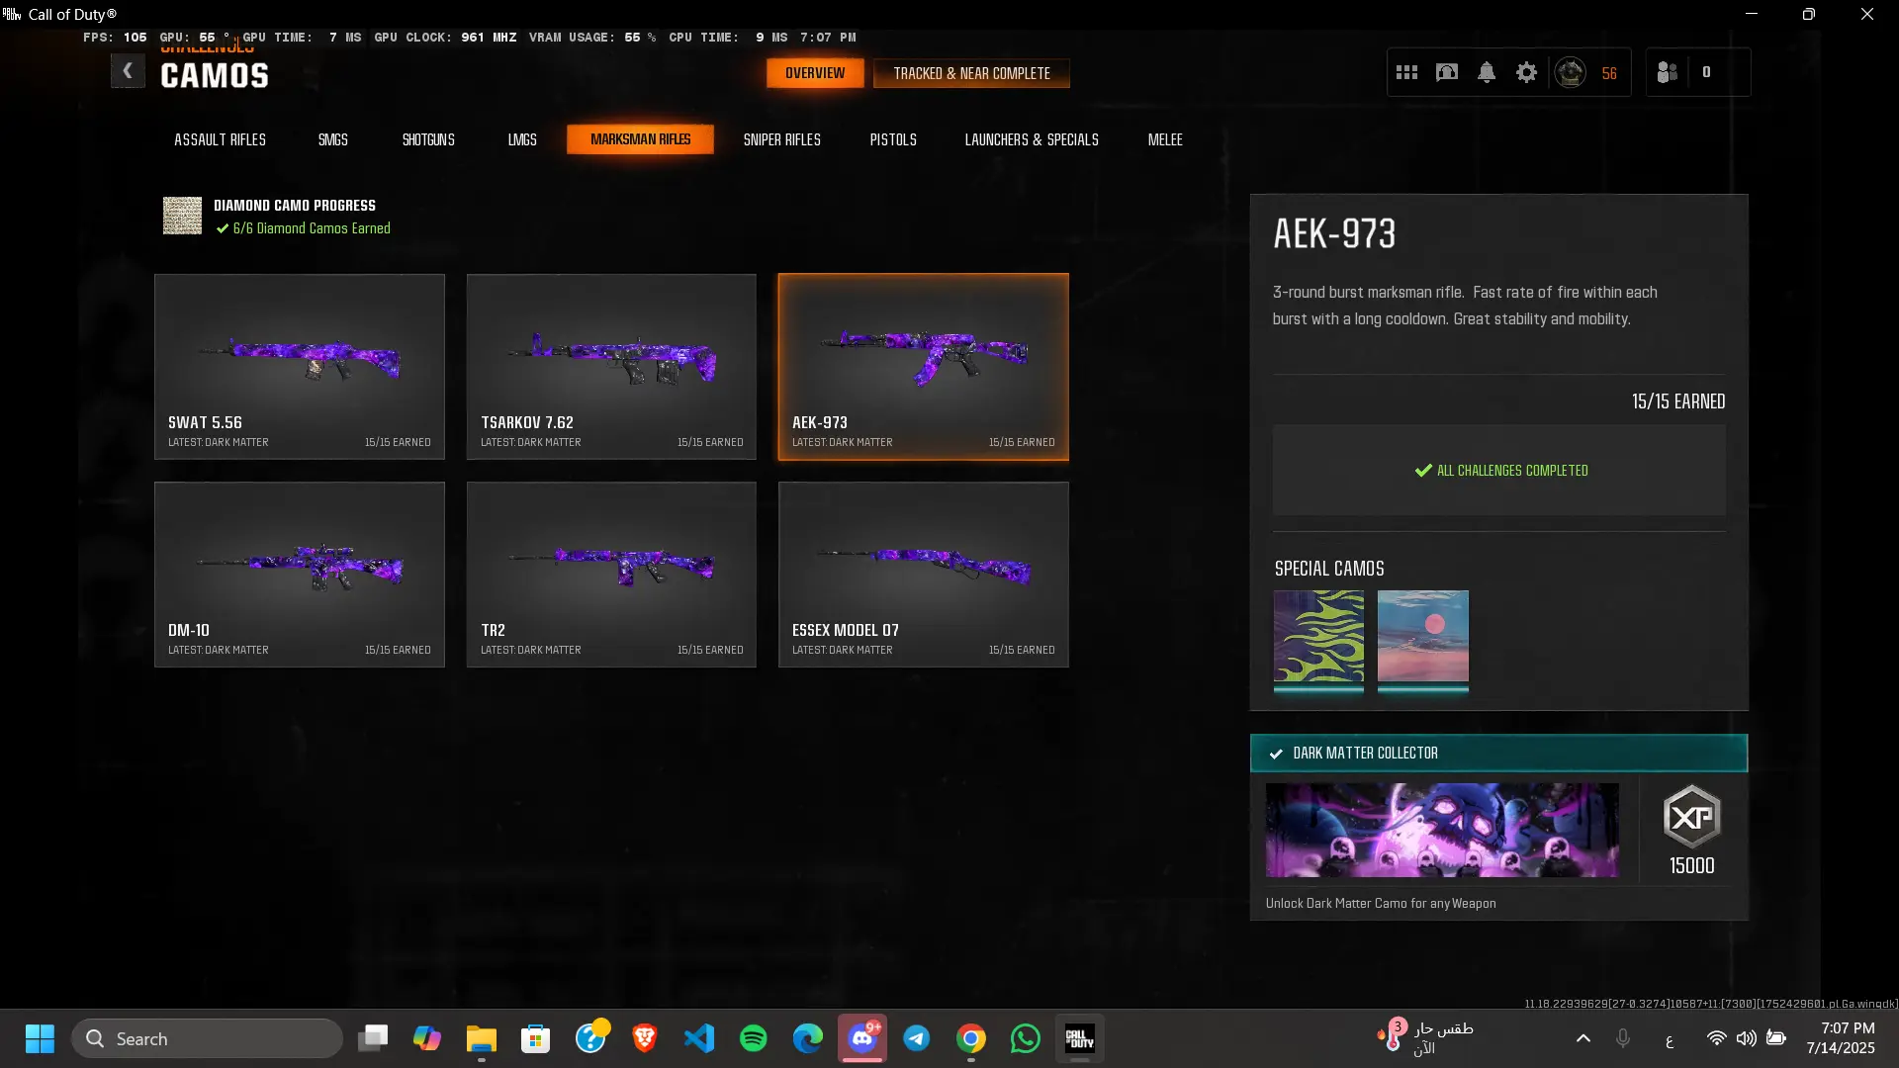The width and height of the screenshot is (1899, 1068).
Task: Click the Overview button
Action: tap(815, 73)
